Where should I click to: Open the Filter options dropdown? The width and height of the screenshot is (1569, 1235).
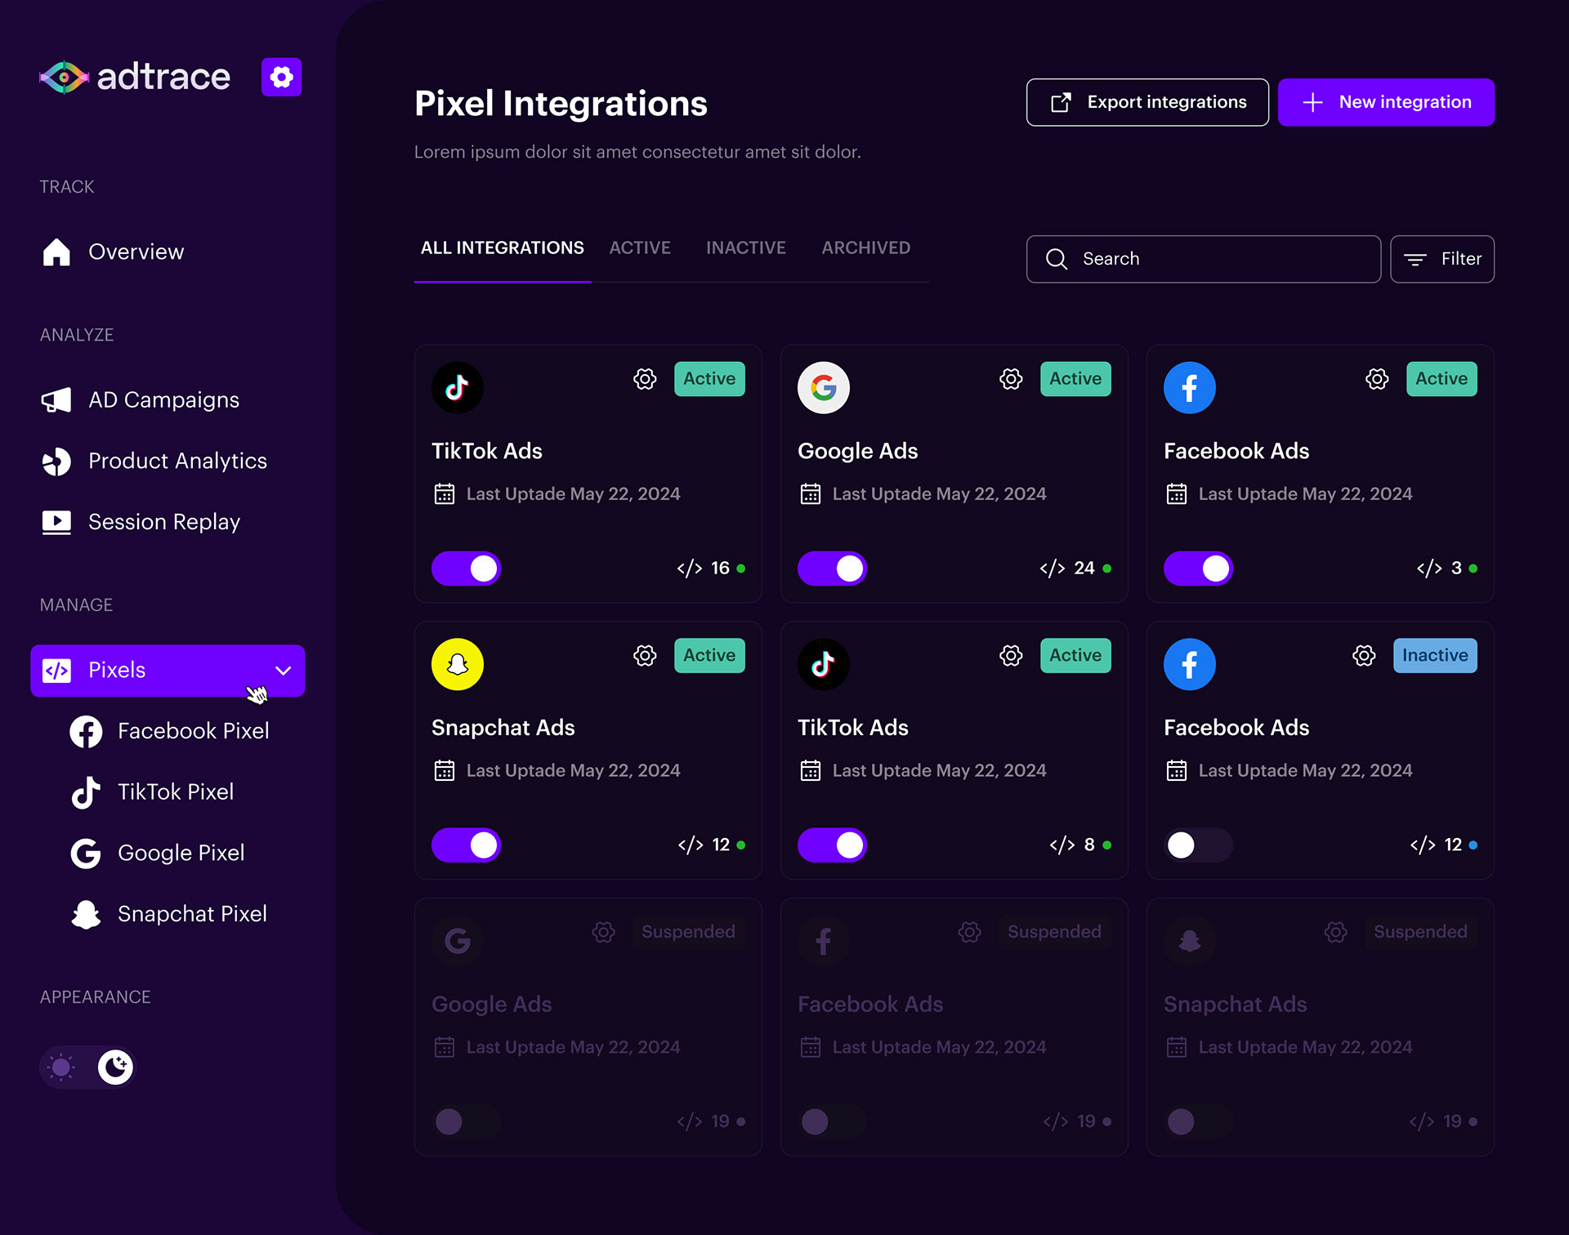pyautogui.click(x=1442, y=259)
